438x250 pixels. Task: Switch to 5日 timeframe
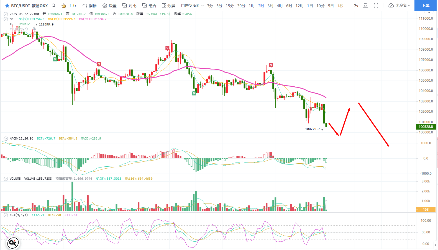[x=331, y=6]
